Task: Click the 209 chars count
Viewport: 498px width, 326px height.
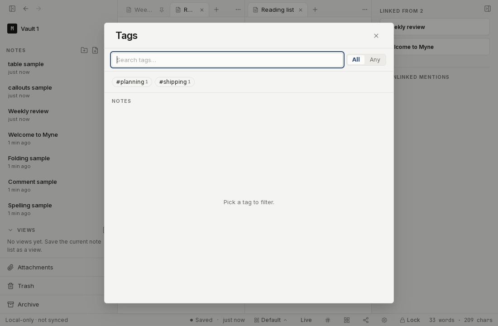Action: pos(478,320)
